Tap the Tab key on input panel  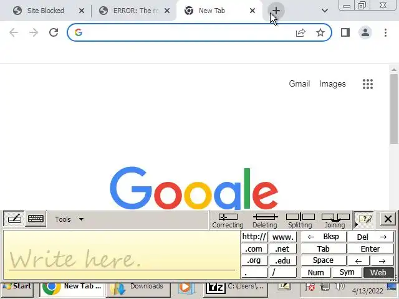click(324, 249)
